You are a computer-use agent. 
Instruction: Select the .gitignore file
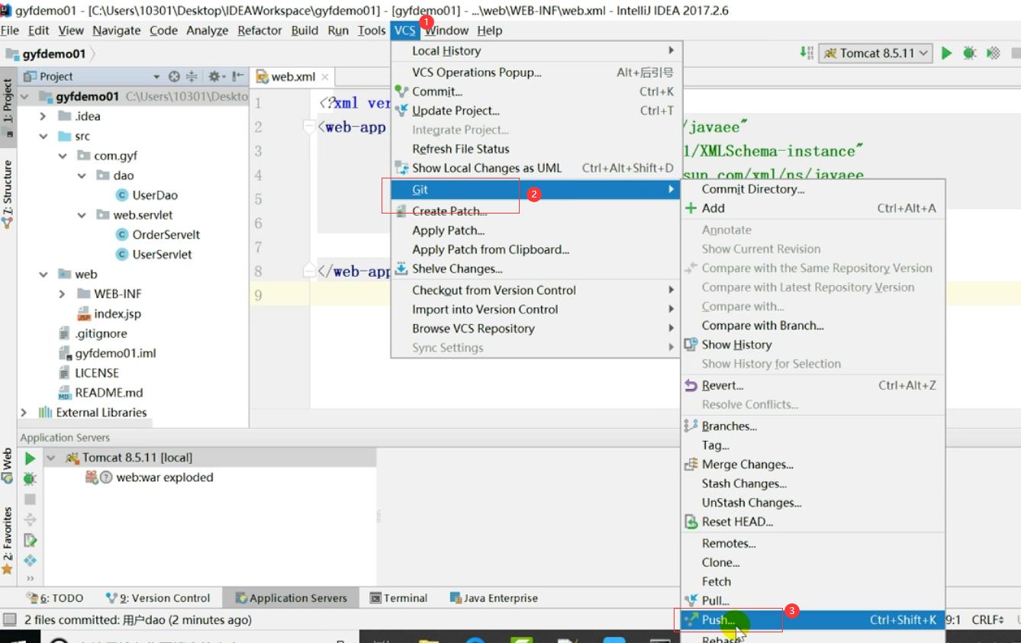coord(93,333)
